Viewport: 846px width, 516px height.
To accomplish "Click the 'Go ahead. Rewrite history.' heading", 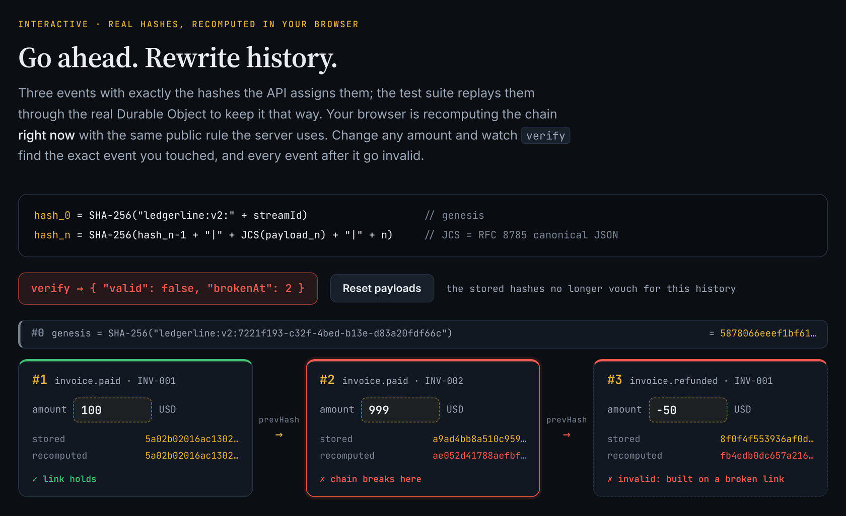I will (x=178, y=58).
